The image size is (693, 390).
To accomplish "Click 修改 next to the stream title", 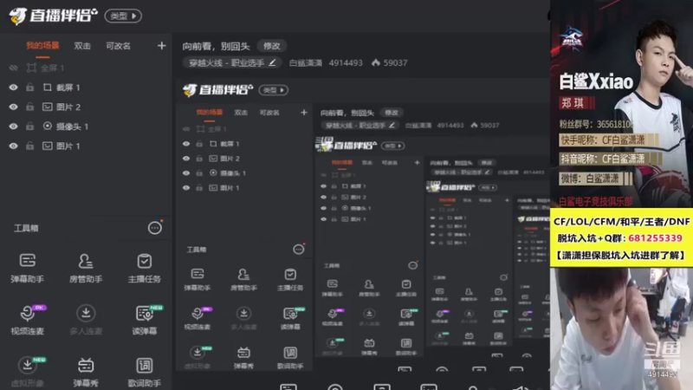I will (x=272, y=46).
